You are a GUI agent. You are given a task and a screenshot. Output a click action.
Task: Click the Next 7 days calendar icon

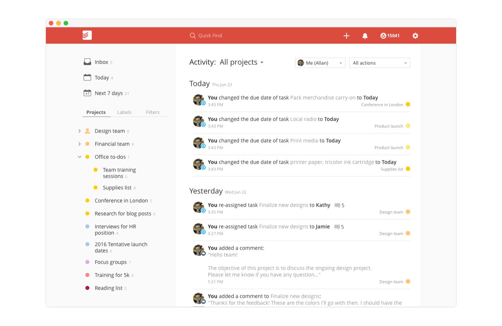(x=87, y=93)
